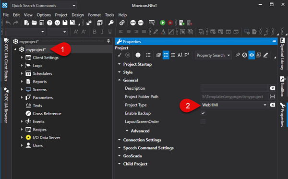Open the Format menu
288x179 pixels.
(95, 15)
